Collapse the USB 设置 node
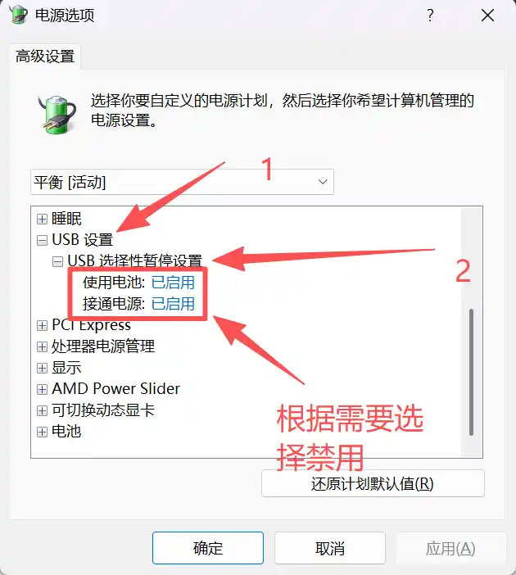The height and width of the screenshot is (575, 516). click(42, 240)
